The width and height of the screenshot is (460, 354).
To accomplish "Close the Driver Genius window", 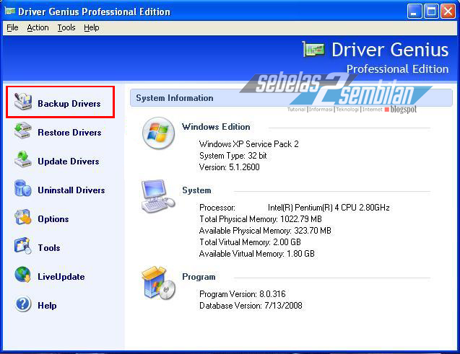I will (x=448, y=12).
